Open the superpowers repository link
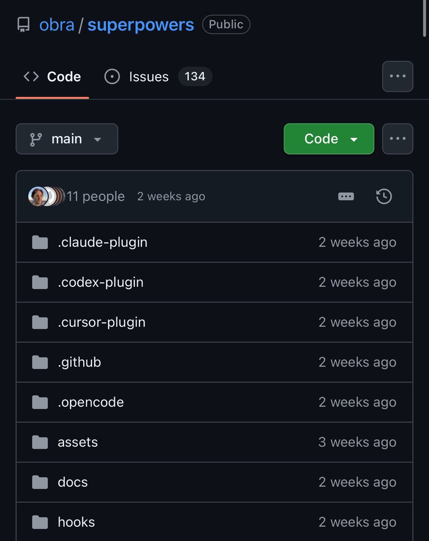 point(141,25)
